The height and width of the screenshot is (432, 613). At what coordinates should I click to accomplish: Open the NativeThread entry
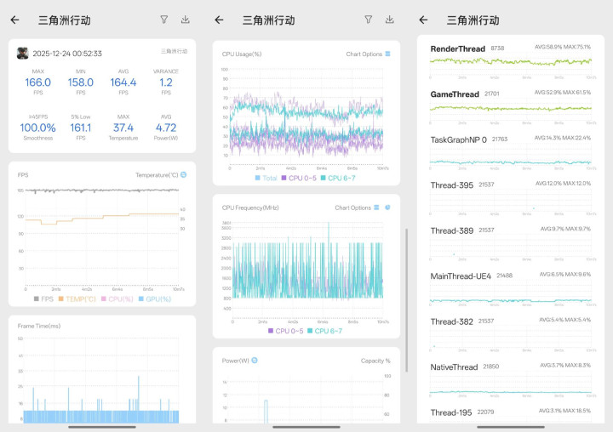[510, 373]
